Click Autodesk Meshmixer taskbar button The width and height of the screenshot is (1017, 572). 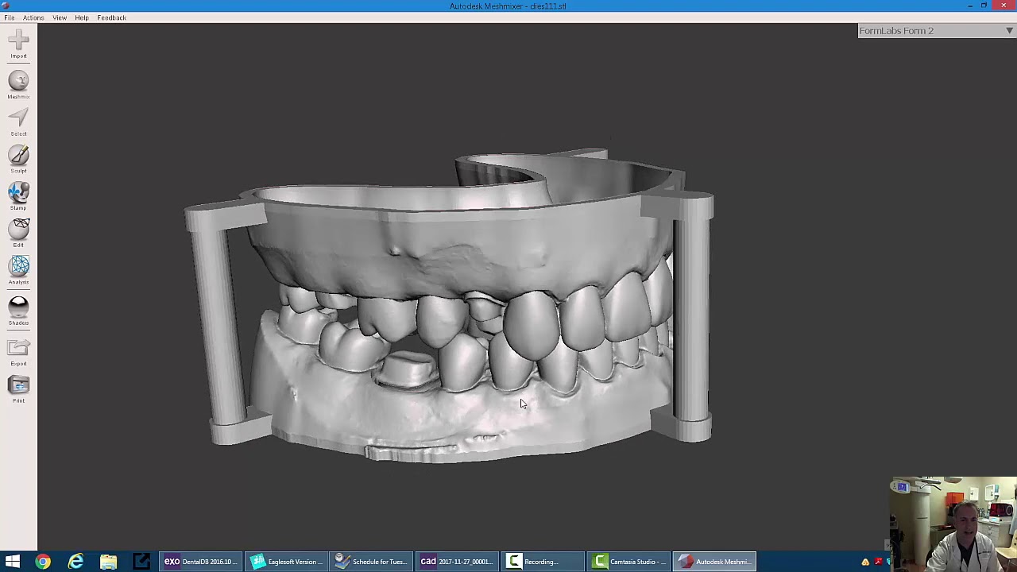(x=715, y=562)
